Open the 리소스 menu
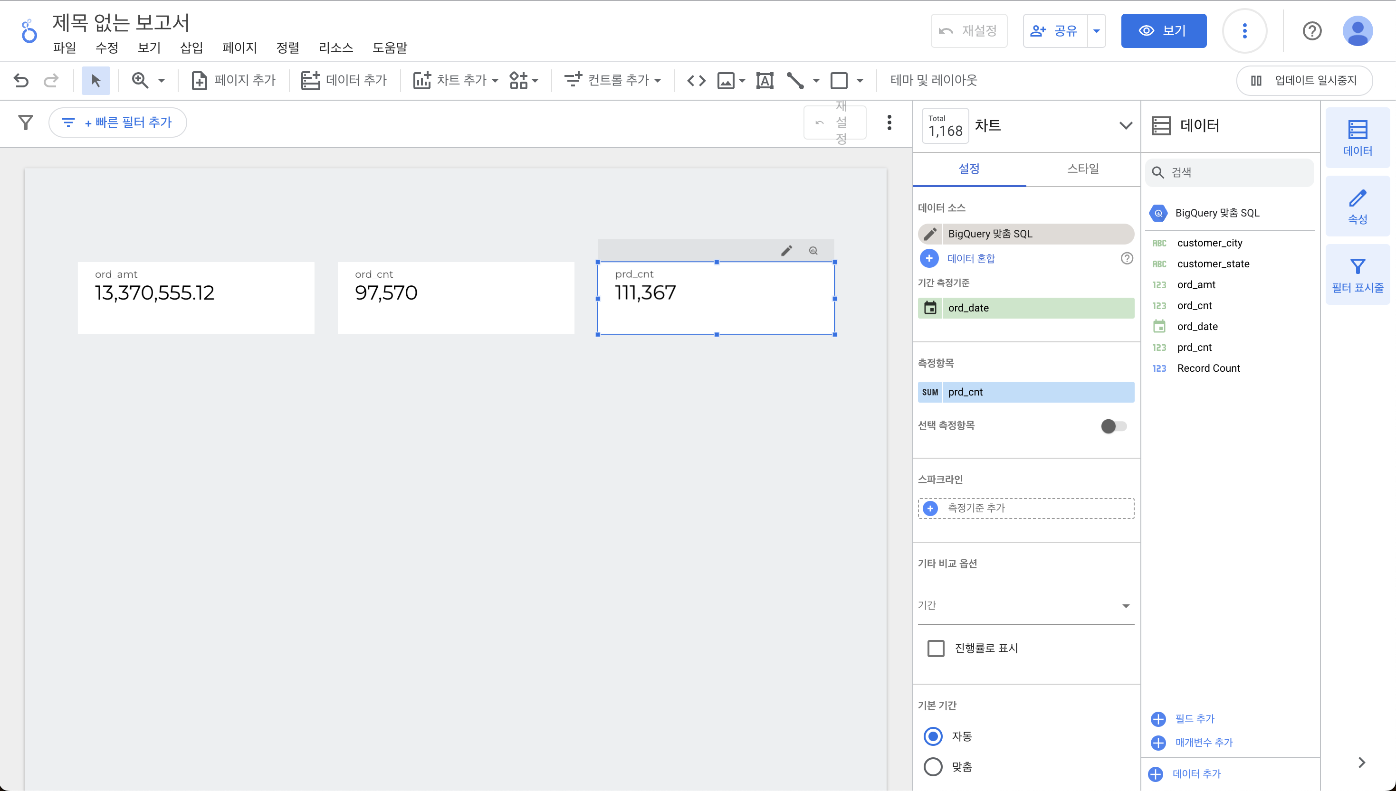The width and height of the screenshot is (1396, 791). (335, 48)
